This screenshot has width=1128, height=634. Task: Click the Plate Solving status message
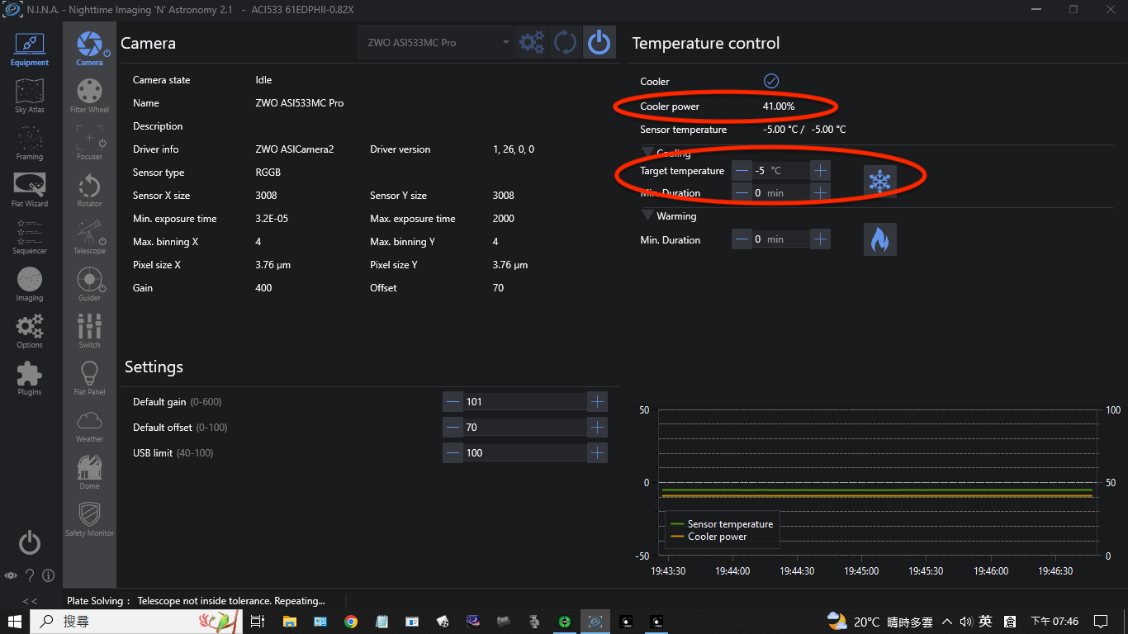tap(196, 601)
